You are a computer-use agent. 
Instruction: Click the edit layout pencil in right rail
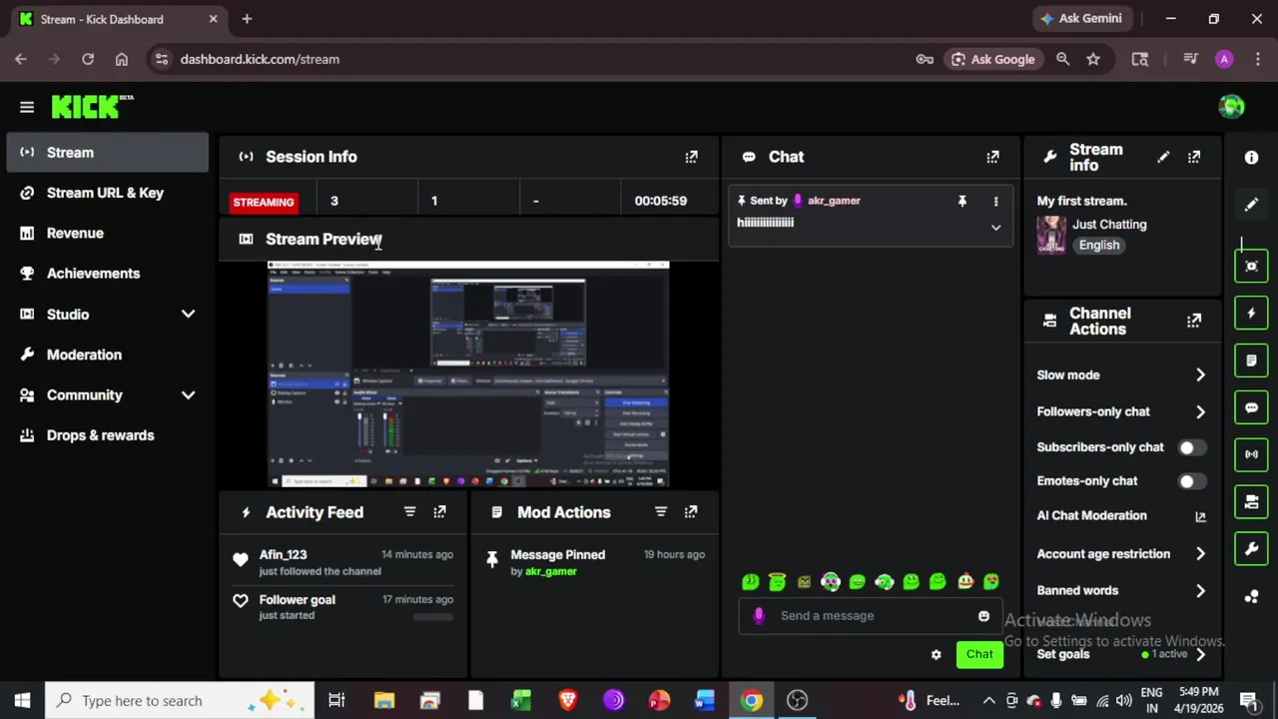click(1251, 204)
